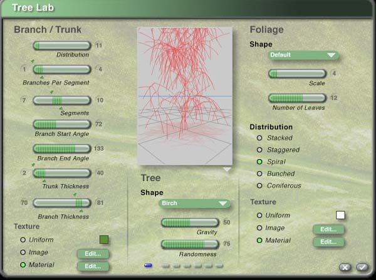Edit the branch/trunk Image texture
The image size is (376, 280).
click(x=93, y=254)
